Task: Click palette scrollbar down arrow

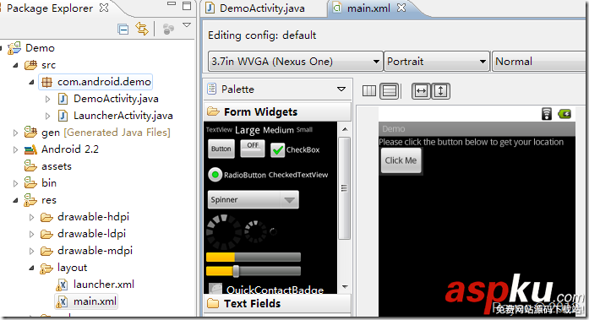Action: click(345, 287)
